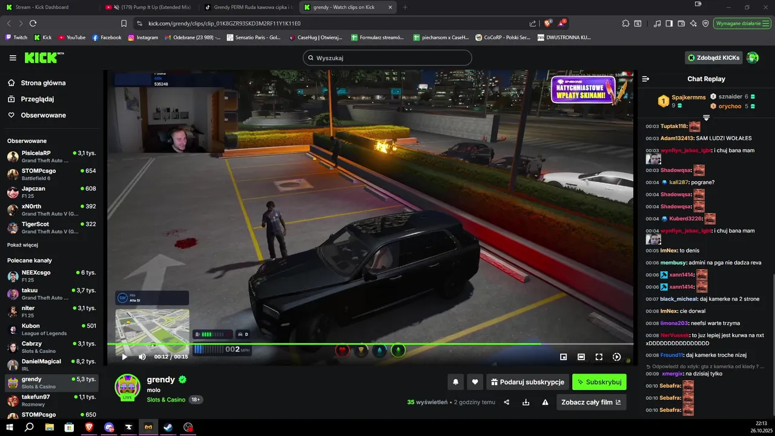Open the Brave Rewards triangle icon
775x436 pixels.
pyautogui.click(x=562, y=23)
